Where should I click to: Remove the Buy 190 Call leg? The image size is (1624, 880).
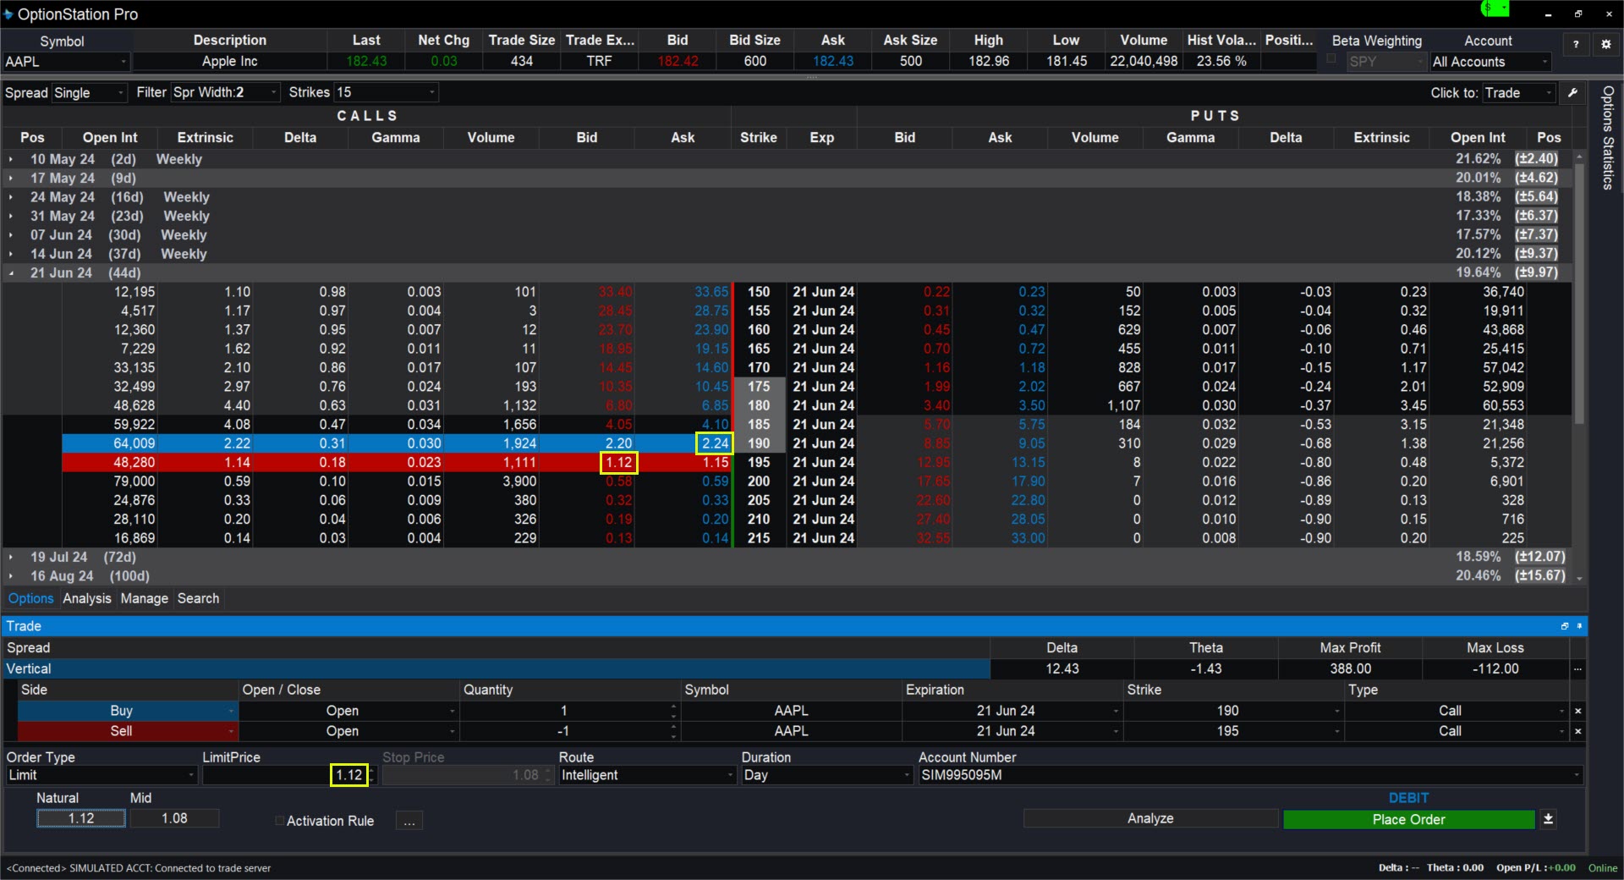[1577, 711]
